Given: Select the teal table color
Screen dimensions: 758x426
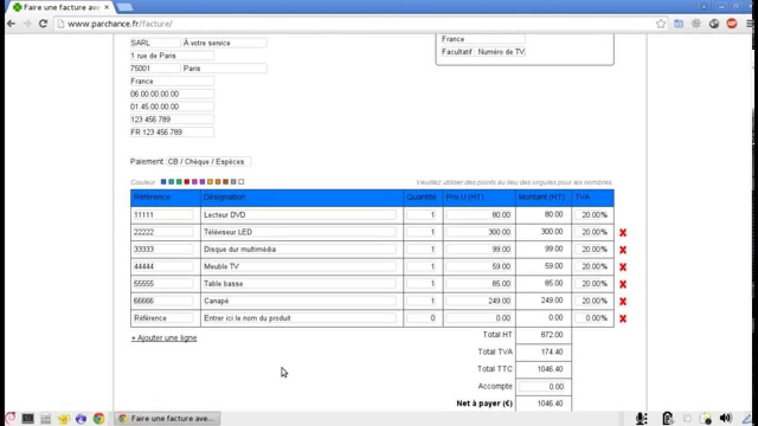Looking at the screenshot, I should (171, 182).
